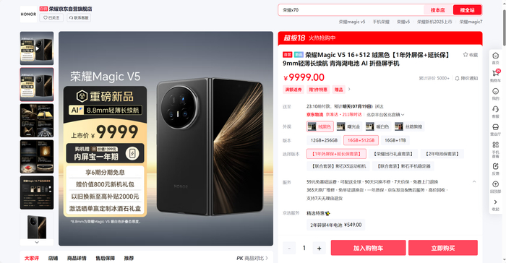Open the 手机查看 QR code icon
Screen dimensions: 506x263
[495, 145]
